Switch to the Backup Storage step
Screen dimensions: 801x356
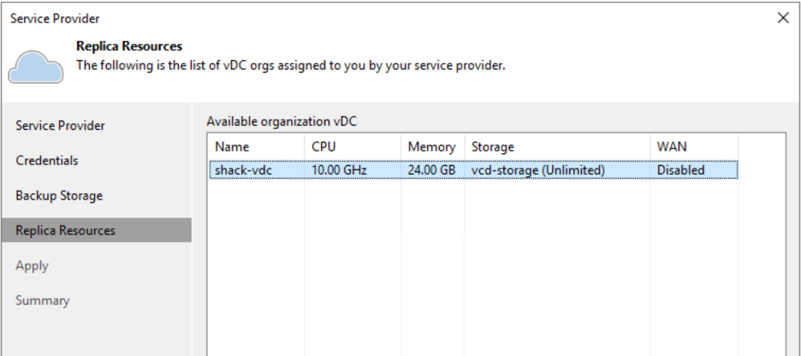click(x=59, y=196)
